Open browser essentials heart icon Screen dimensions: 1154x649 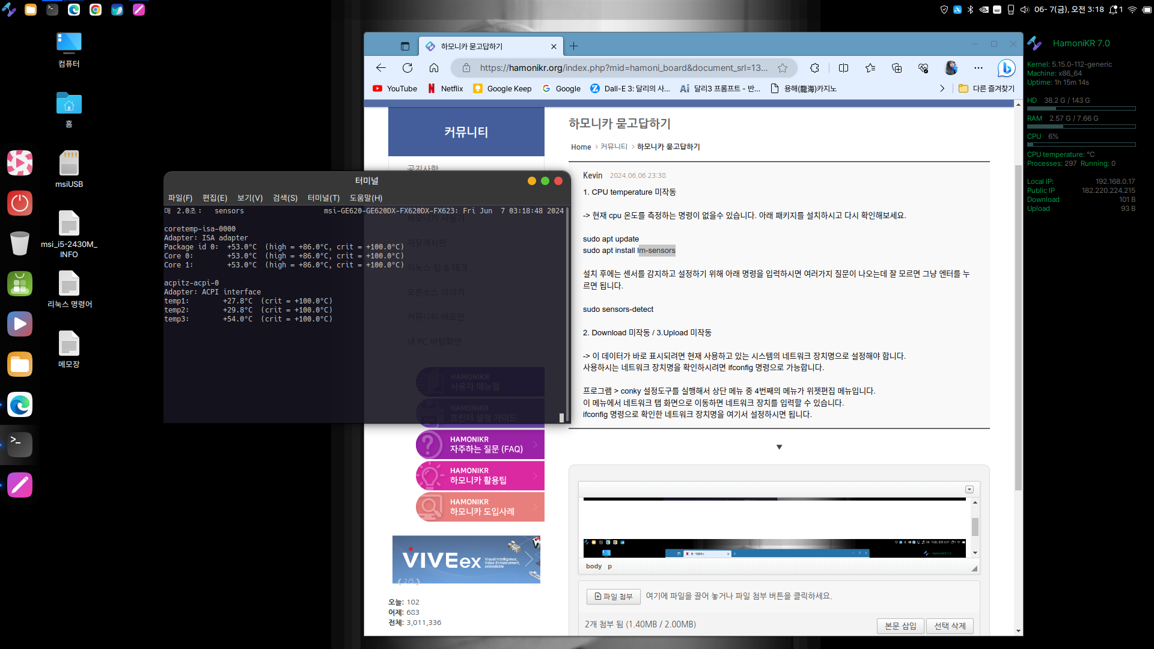(x=924, y=68)
